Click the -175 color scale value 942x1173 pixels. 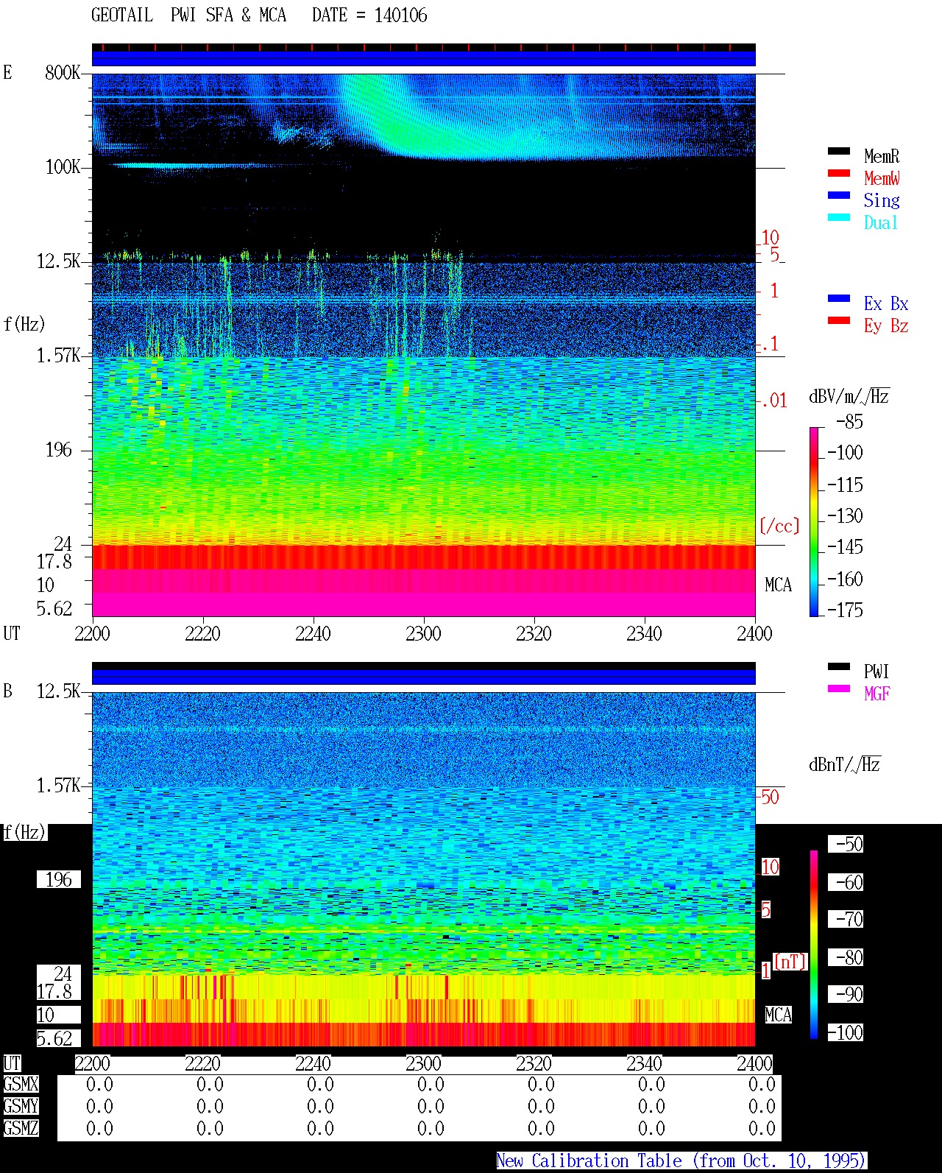click(845, 610)
